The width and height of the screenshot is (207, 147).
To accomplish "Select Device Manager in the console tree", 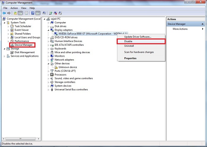I will click(23, 45).
